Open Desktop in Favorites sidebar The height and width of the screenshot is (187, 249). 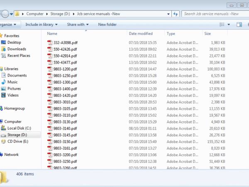tap(14, 42)
